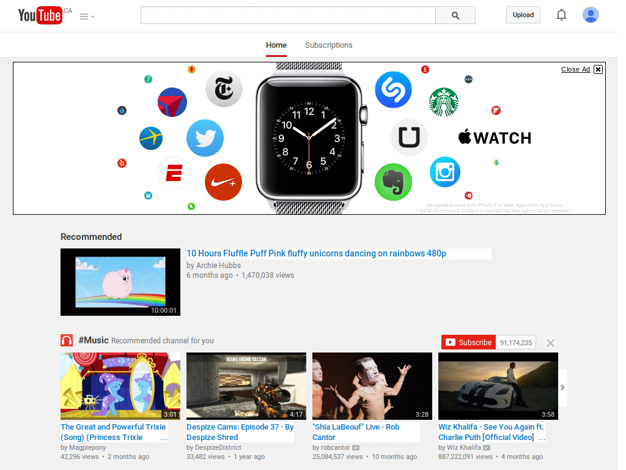Show next videos with right chevron
The image size is (626, 470).
(x=562, y=387)
